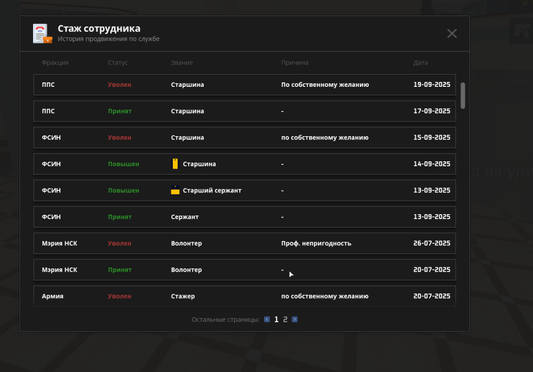Click the employee record document icon
This screenshot has height=372, width=533.
click(42, 34)
